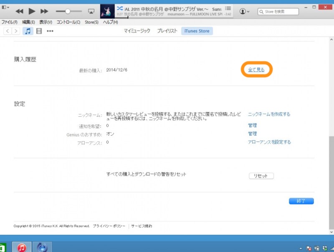Play the current song
This screenshot has height=252, width=334.
32,11
